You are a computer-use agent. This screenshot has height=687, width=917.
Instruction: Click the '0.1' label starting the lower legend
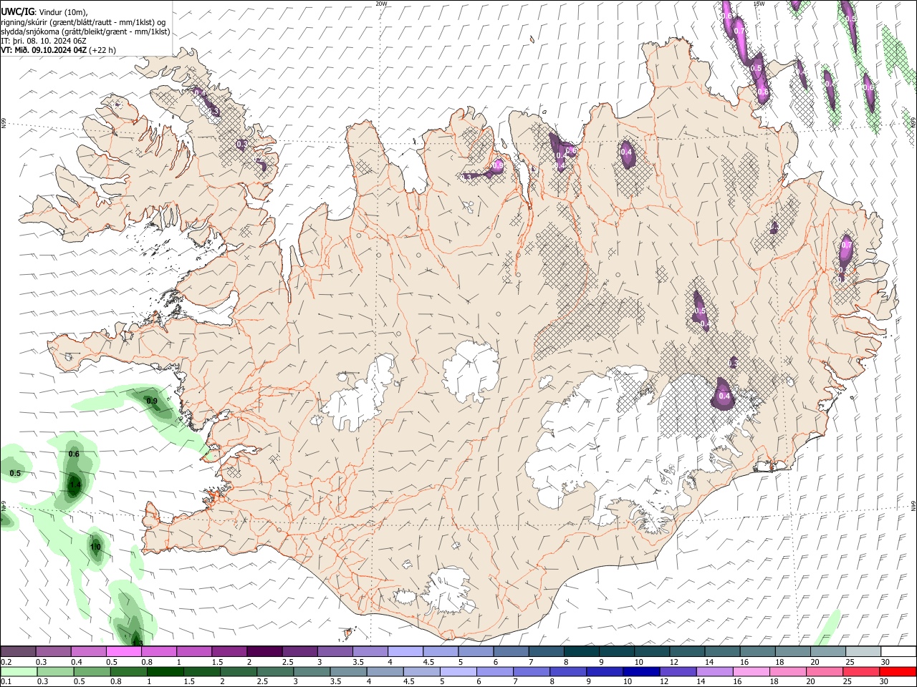(x=6, y=682)
